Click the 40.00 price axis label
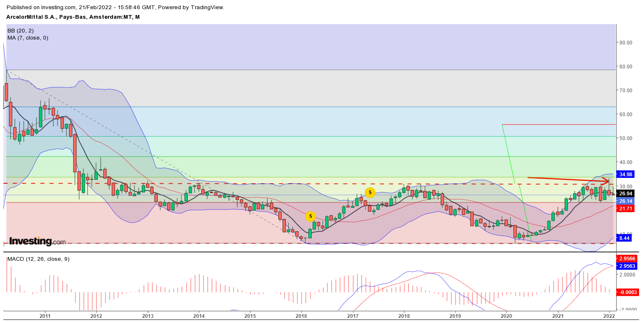642x322 pixels. point(625,162)
